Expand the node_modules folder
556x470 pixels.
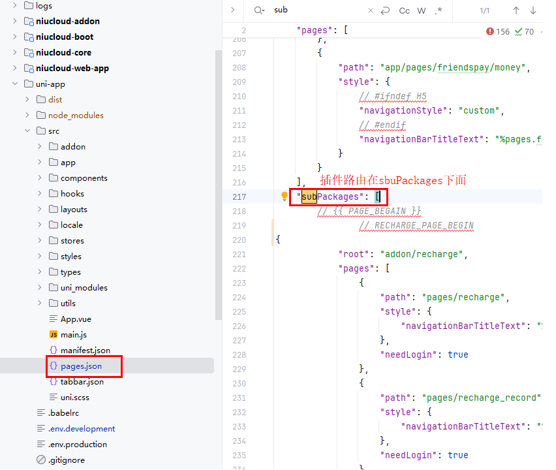(27, 116)
